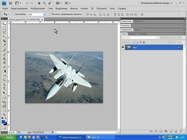Select the Crop tool
Screen dimensions: 187x140
pos(4,41)
